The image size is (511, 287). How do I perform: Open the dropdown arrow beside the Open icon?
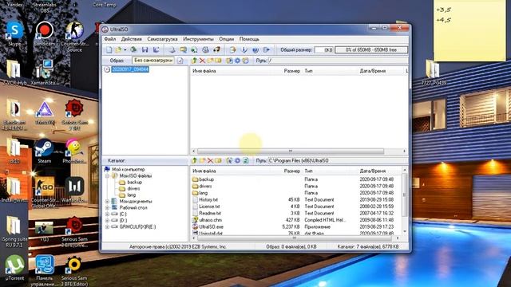[125, 49]
